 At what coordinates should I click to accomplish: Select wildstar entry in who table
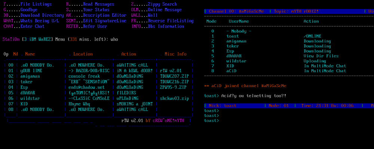(x=98, y=98)
